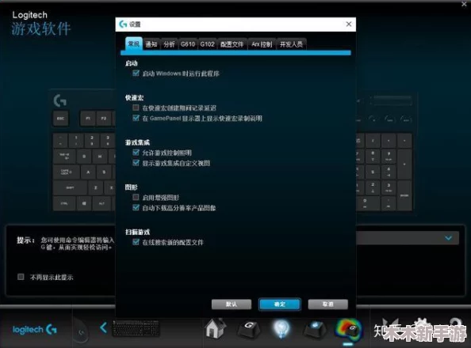Select the keyboard device thumbnail

[x=136, y=328]
